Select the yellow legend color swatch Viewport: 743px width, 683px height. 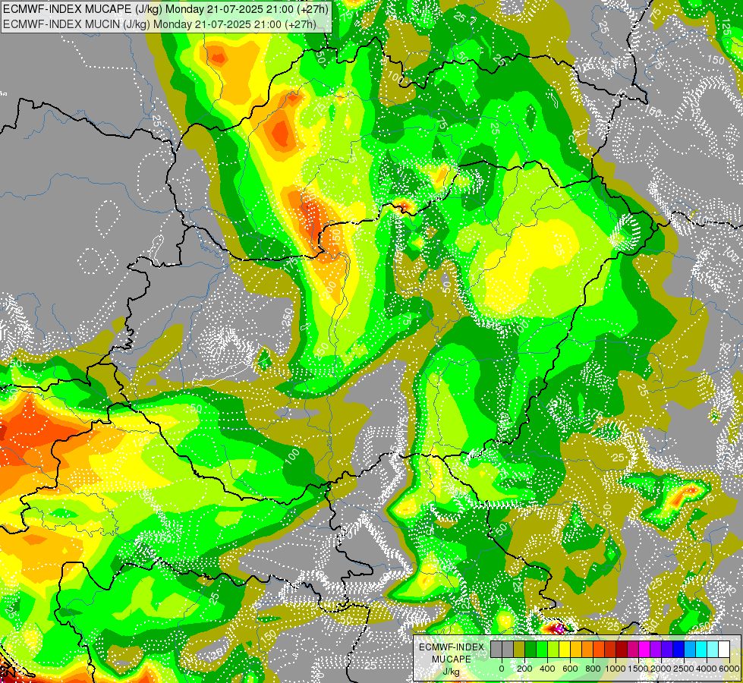click(x=565, y=650)
